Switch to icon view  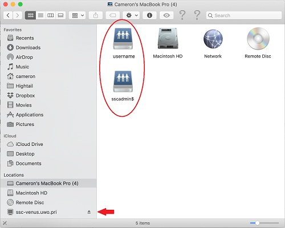[x=30, y=15]
